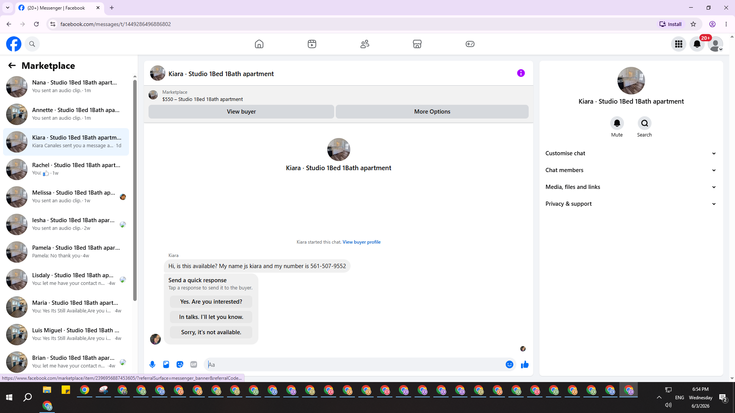Open the account profile avatar menu

[715, 44]
